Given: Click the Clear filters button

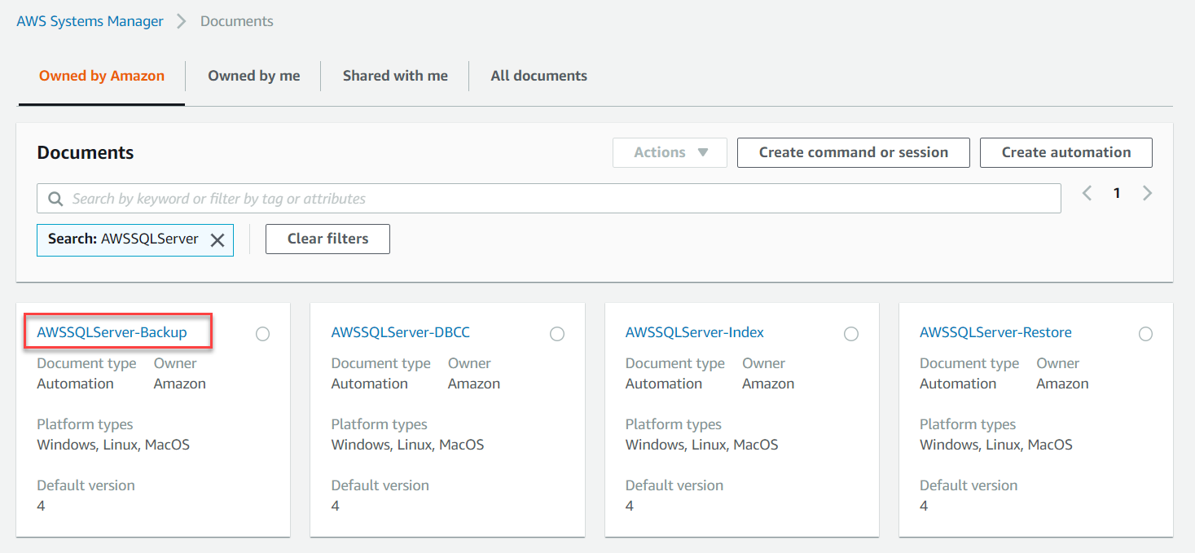Looking at the screenshot, I should (x=327, y=239).
